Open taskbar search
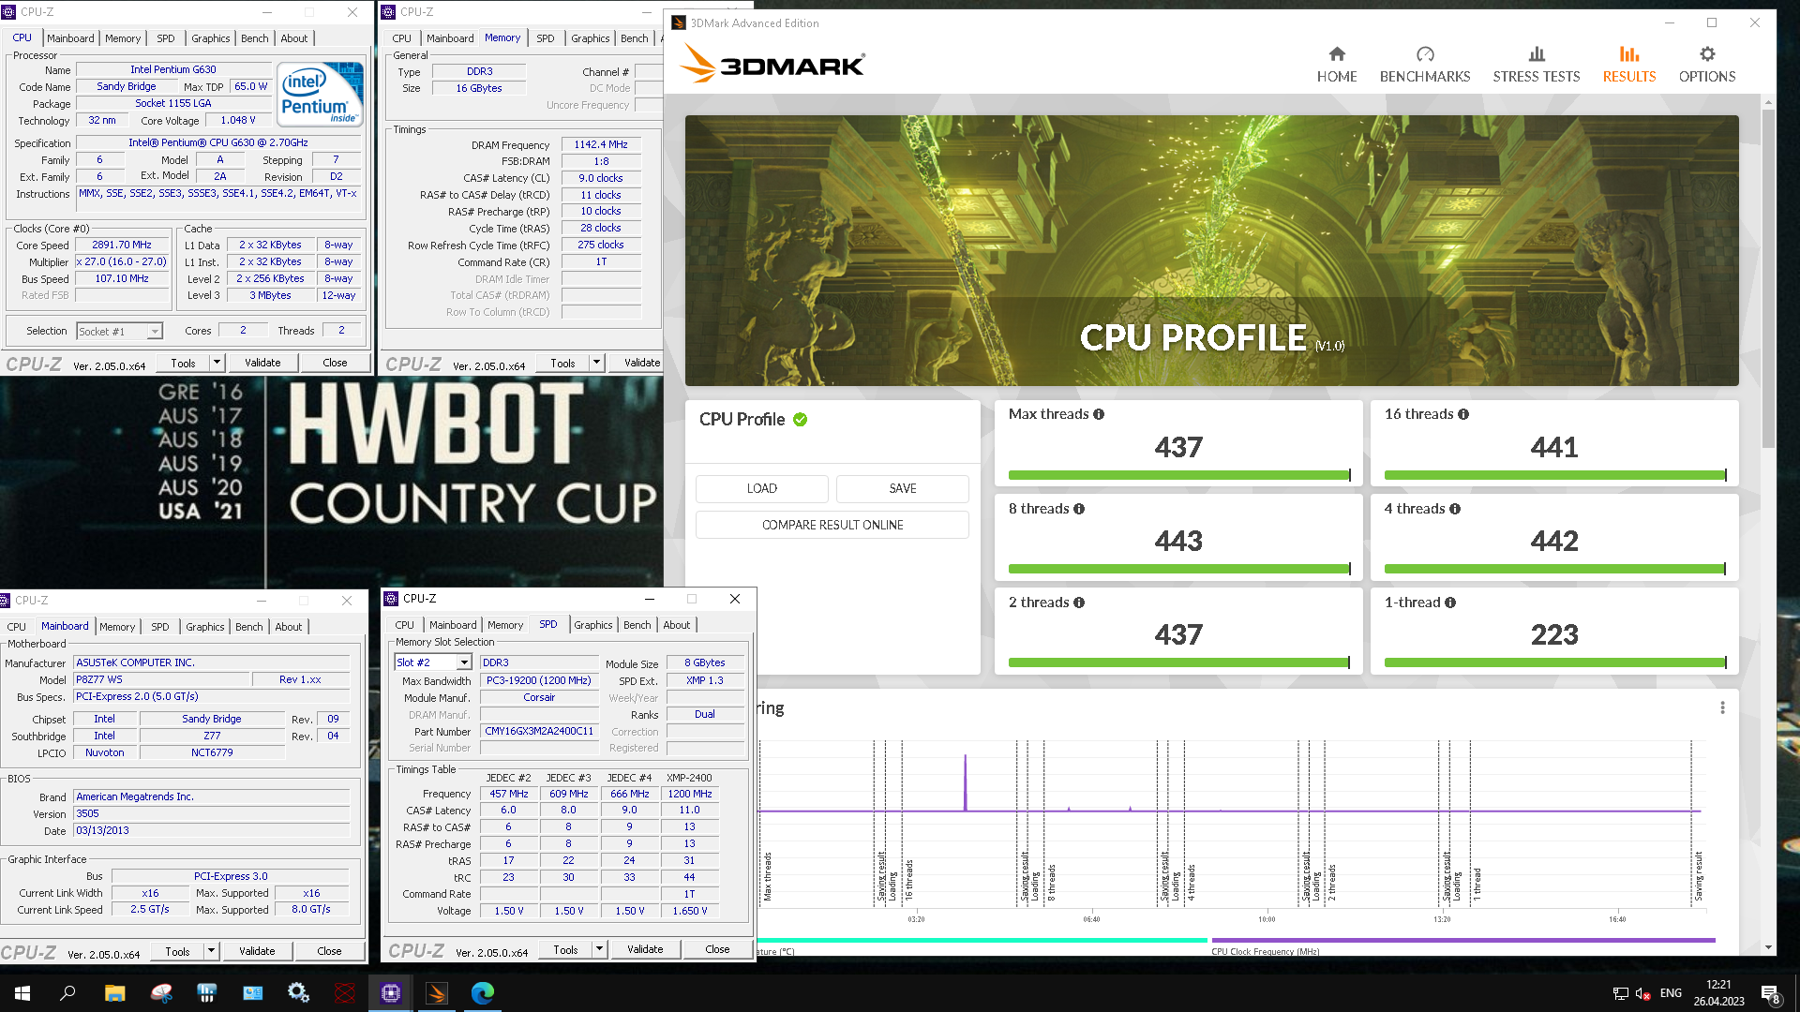 (x=67, y=993)
